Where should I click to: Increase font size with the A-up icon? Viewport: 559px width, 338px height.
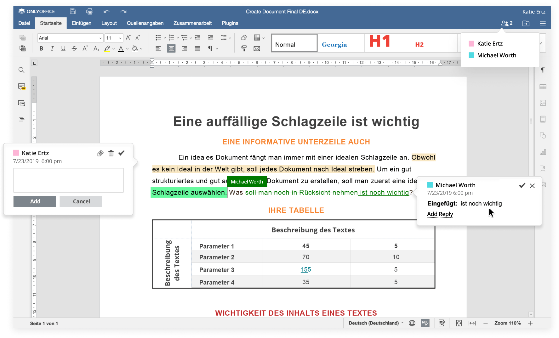coord(128,38)
